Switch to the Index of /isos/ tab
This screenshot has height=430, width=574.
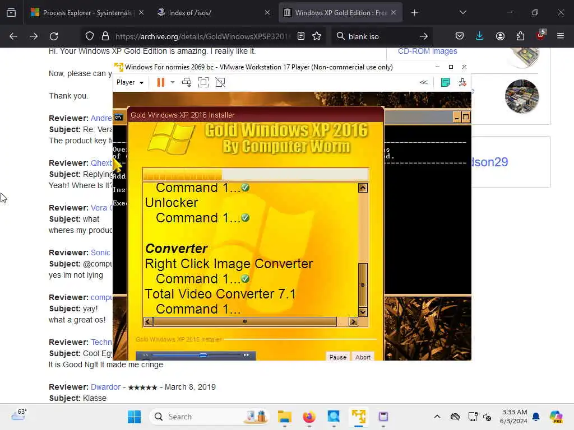point(212,12)
